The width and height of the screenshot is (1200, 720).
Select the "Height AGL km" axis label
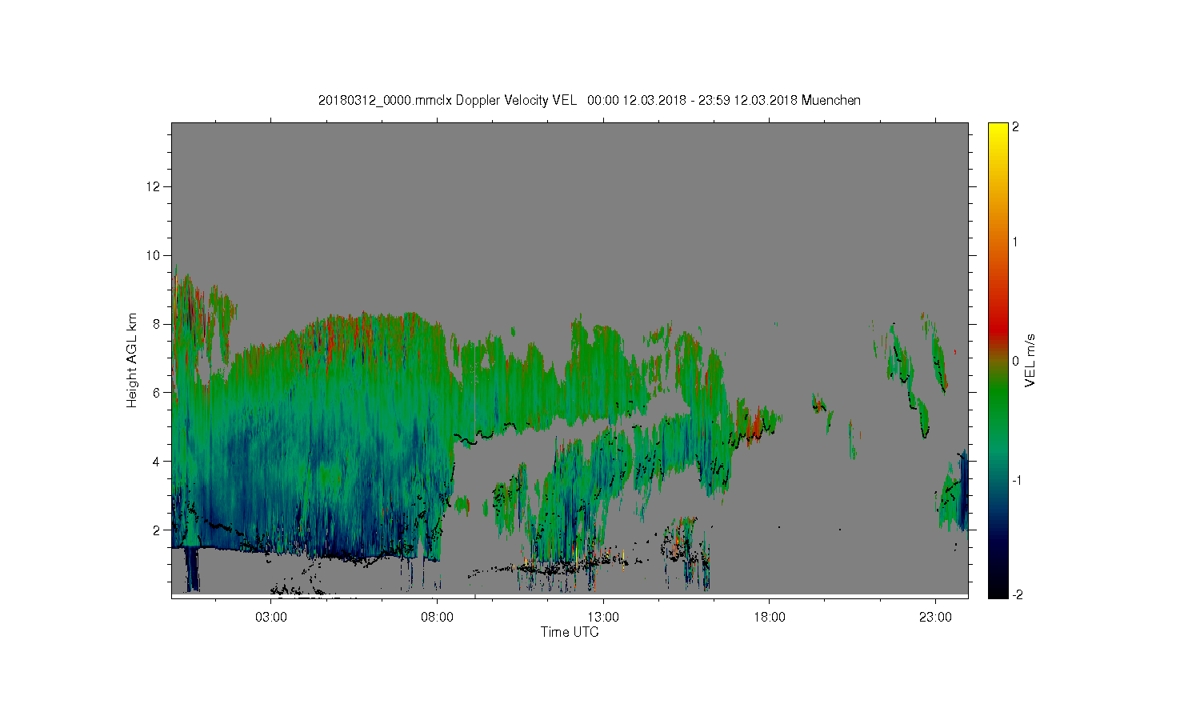click(x=132, y=360)
